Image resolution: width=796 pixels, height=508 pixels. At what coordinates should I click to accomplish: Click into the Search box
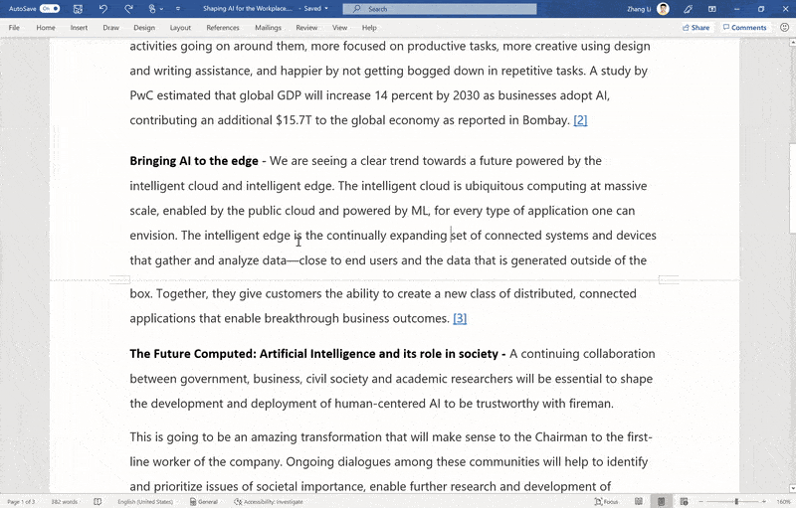click(440, 9)
